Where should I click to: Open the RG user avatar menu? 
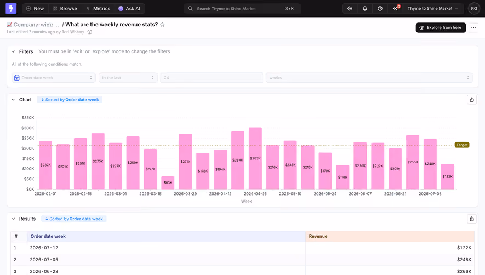474,9
